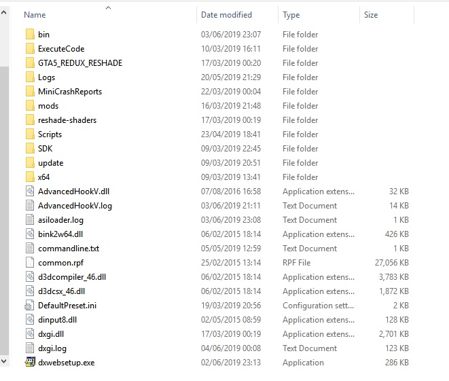Image resolution: width=449 pixels, height=381 pixels.
Task: Select the AdvancedHookV.log document icon
Action: [30, 206]
